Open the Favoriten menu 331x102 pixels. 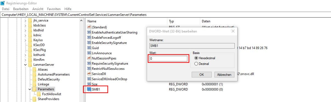(54, 9)
